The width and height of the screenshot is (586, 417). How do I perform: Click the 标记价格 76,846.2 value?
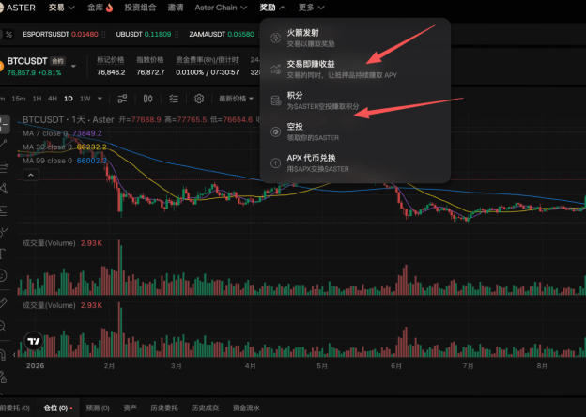111,72
